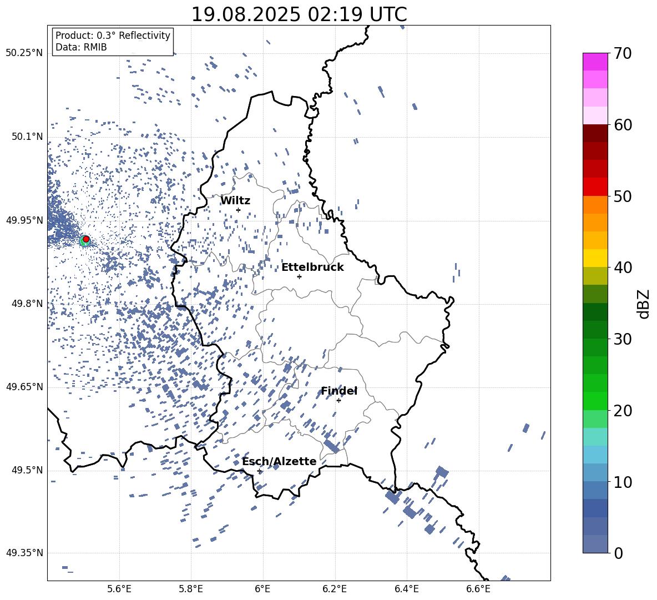
Task: Click the 49.95°N latitude label
Action: pyautogui.click(x=24, y=220)
